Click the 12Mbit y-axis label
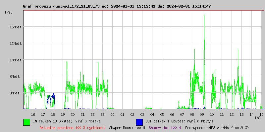Image resolution: width=265 pixels, height=132 pixels. (16, 44)
